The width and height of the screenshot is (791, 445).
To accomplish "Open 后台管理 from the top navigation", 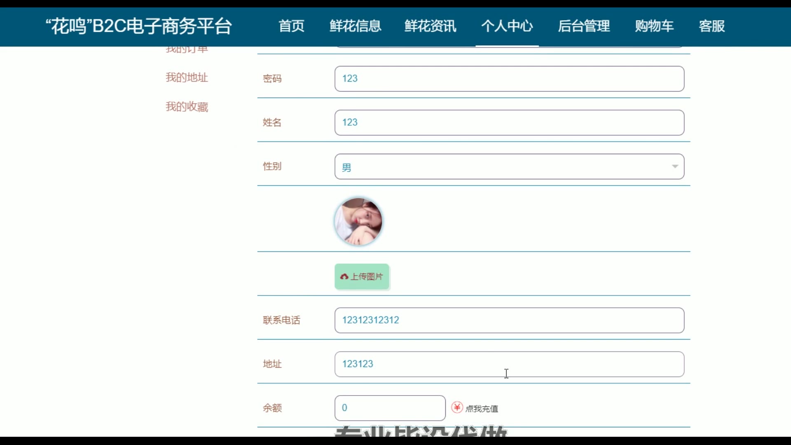I will pyautogui.click(x=584, y=26).
